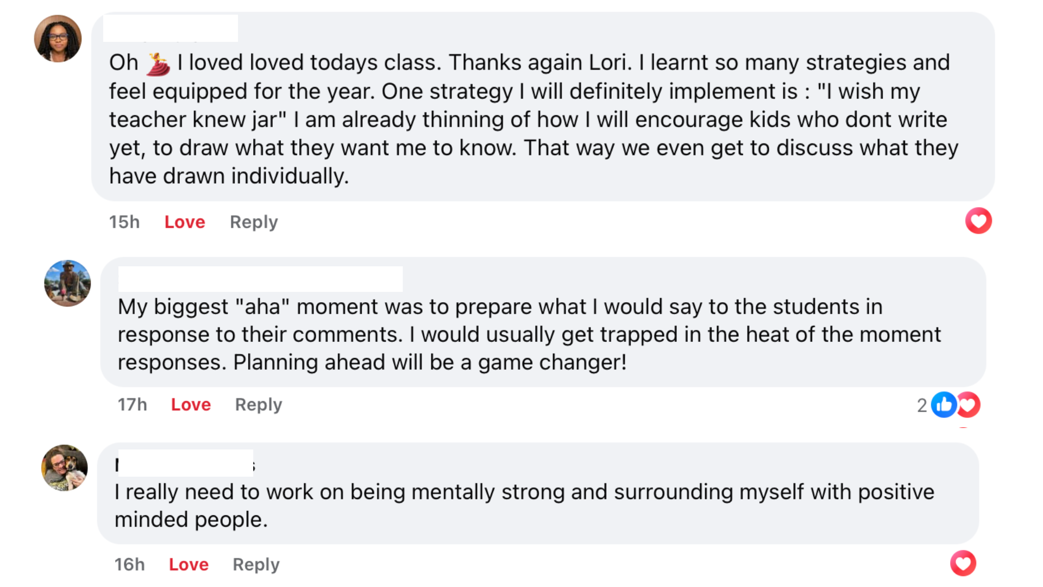Open the avatar of the commenter holding a dog
The width and height of the screenshot is (1043, 587).
[65, 468]
